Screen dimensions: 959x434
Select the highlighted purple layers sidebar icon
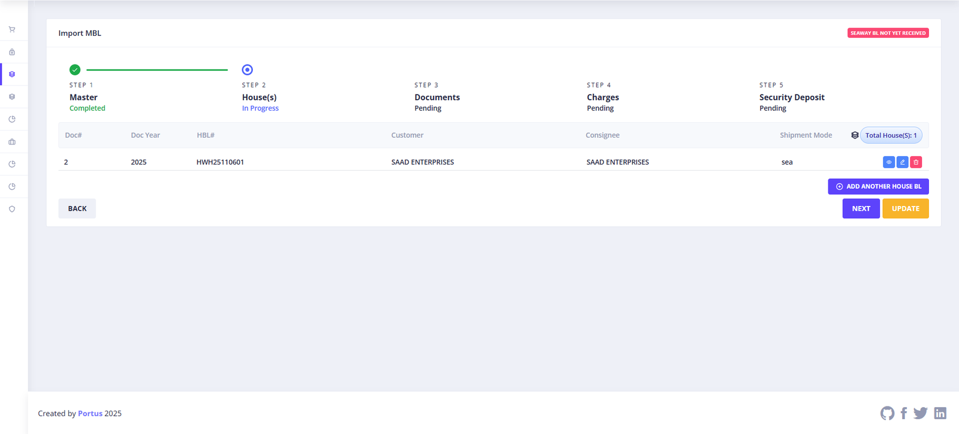pyautogui.click(x=12, y=74)
